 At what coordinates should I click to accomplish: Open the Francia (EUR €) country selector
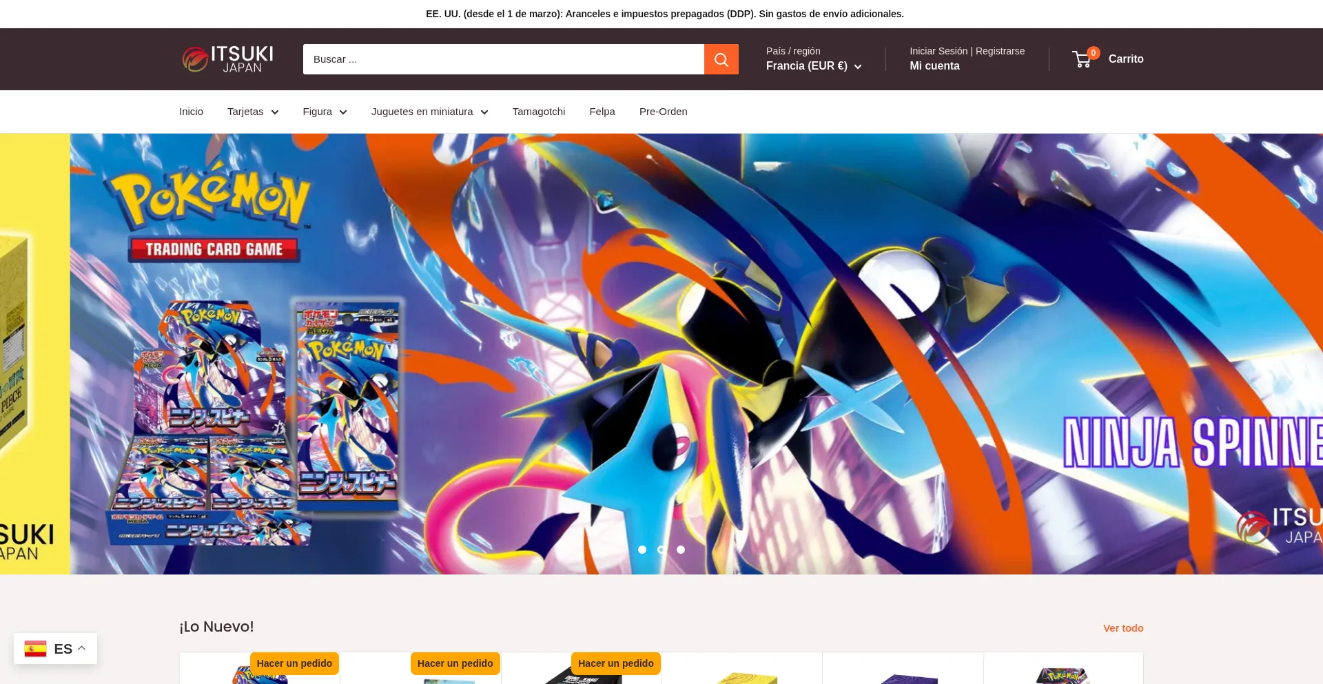point(814,66)
